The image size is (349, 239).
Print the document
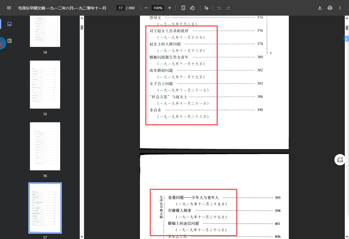[330, 8]
